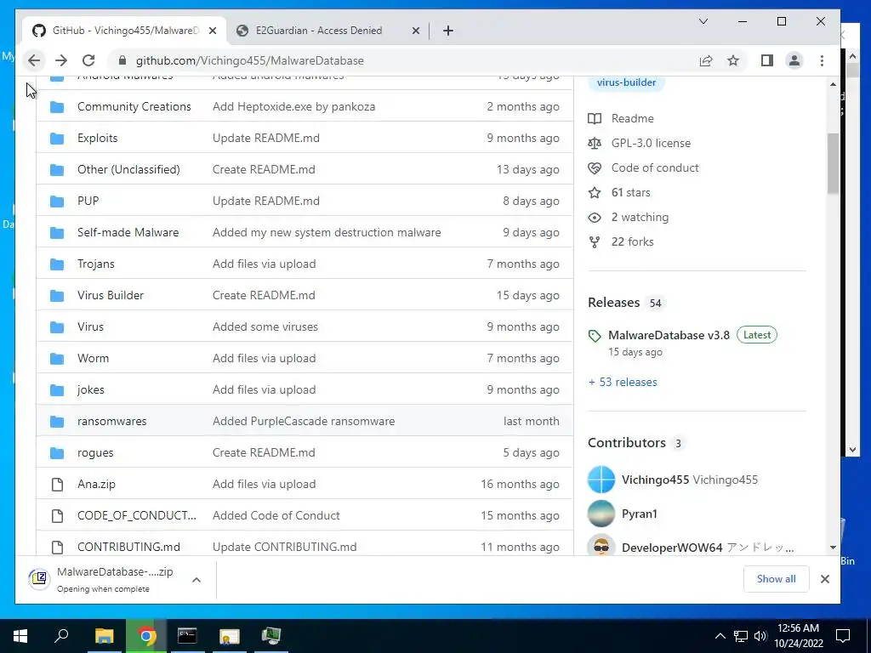
Task: Open File Explorer from the taskbar
Action: tap(104, 636)
